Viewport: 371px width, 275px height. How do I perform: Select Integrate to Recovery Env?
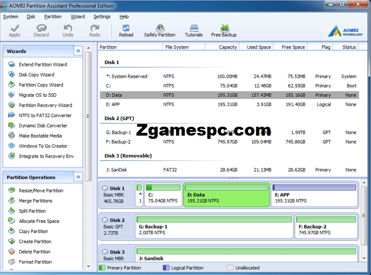[46, 156]
